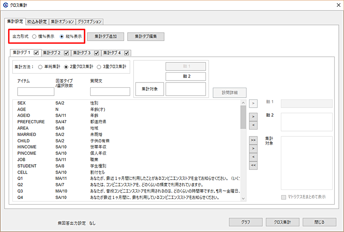Click the >> button to add all items to 集計対象
Image resolution: width=344 pixels, height=232 pixels.
coord(253,140)
